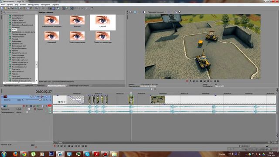Viewport: 279px width, 157px height.
Task: Arm the audio track for recording
Action: [24, 106]
